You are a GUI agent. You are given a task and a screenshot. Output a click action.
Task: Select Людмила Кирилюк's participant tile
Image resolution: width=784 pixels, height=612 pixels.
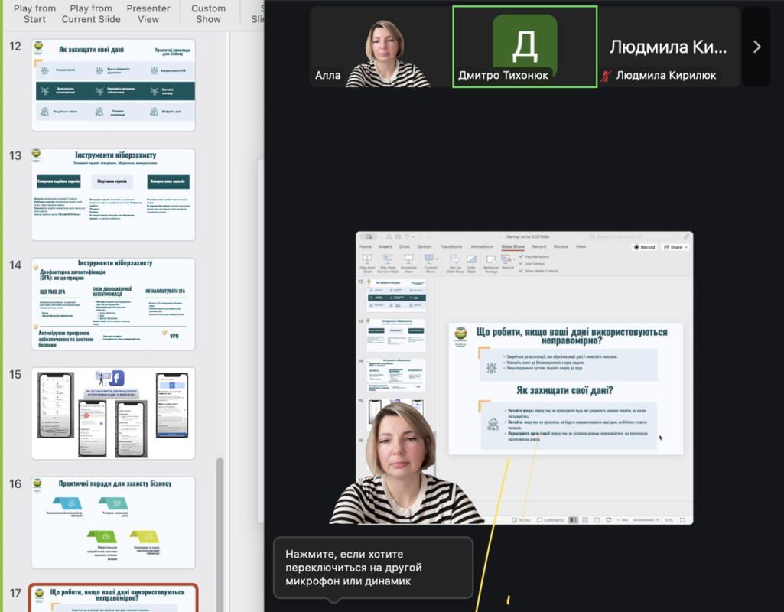pos(669,47)
